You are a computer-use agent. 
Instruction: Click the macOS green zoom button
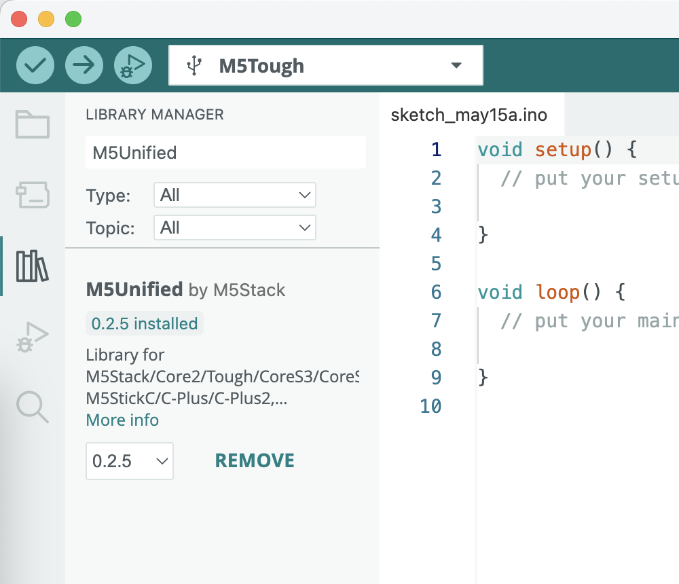tap(73, 19)
